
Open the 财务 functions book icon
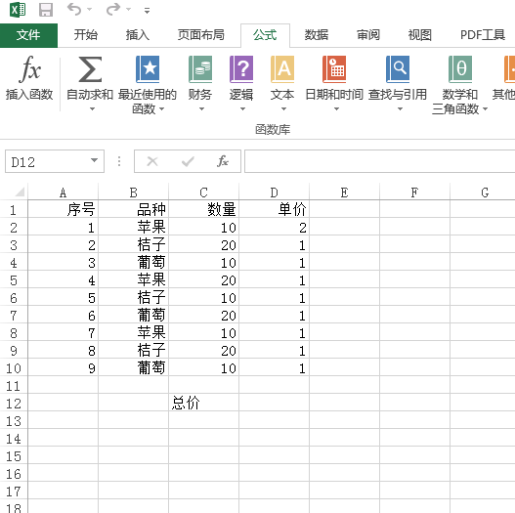(200, 69)
